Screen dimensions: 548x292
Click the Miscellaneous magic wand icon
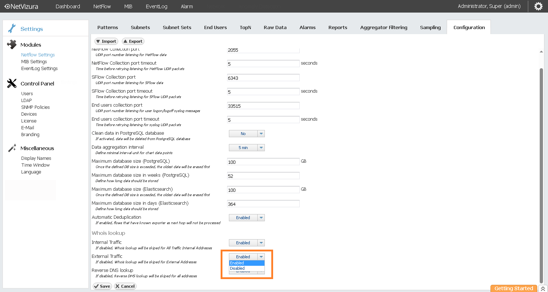pos(12,148)
